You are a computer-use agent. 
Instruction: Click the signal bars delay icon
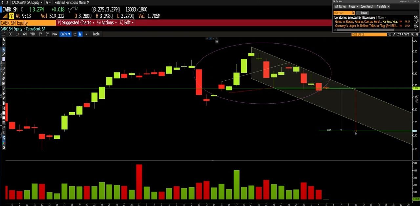[5, 16]
